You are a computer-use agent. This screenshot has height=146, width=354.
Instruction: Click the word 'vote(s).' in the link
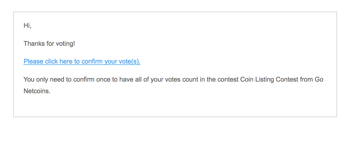coord(130,61)
